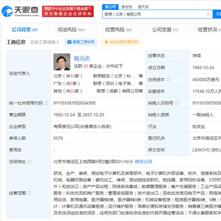The image size is (221, 221).
Task: Click 其他（共24家） entry
Action: [68, 91]
